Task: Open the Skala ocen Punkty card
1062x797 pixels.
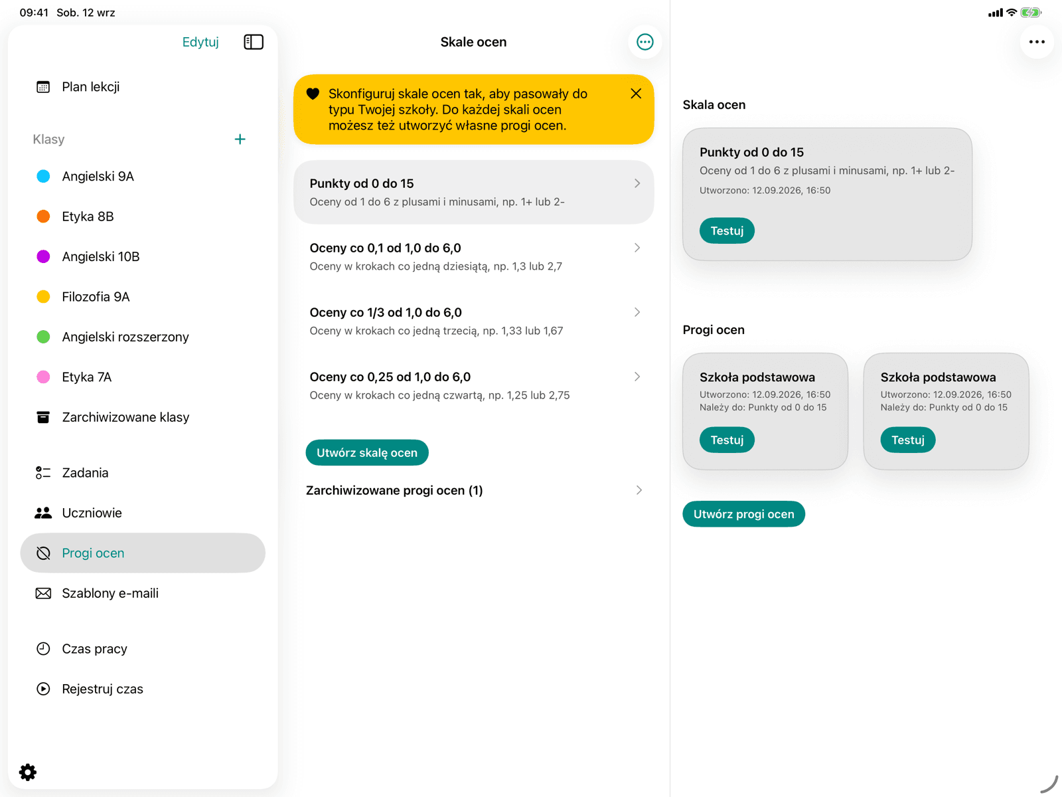Action: click(x=827, y=194)
